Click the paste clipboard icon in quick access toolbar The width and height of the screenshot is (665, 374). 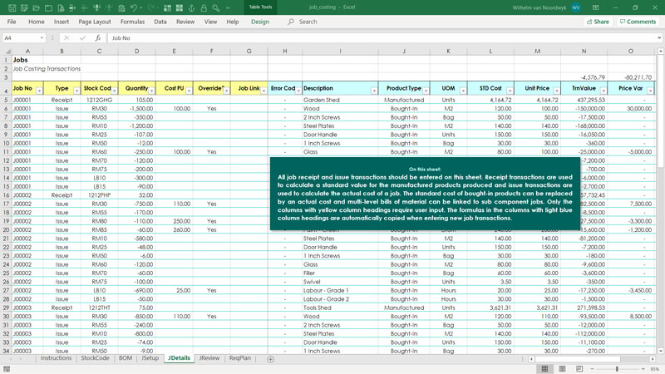coord(121,7)
